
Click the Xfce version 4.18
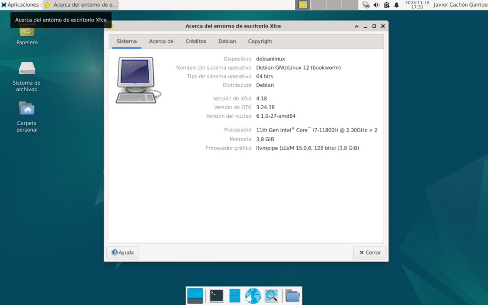[262, 98]
